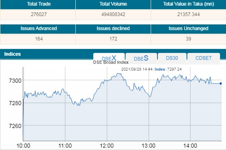Click the Issues declined header cell
This screenshot has height=150, width=226.
click(113, 28)
